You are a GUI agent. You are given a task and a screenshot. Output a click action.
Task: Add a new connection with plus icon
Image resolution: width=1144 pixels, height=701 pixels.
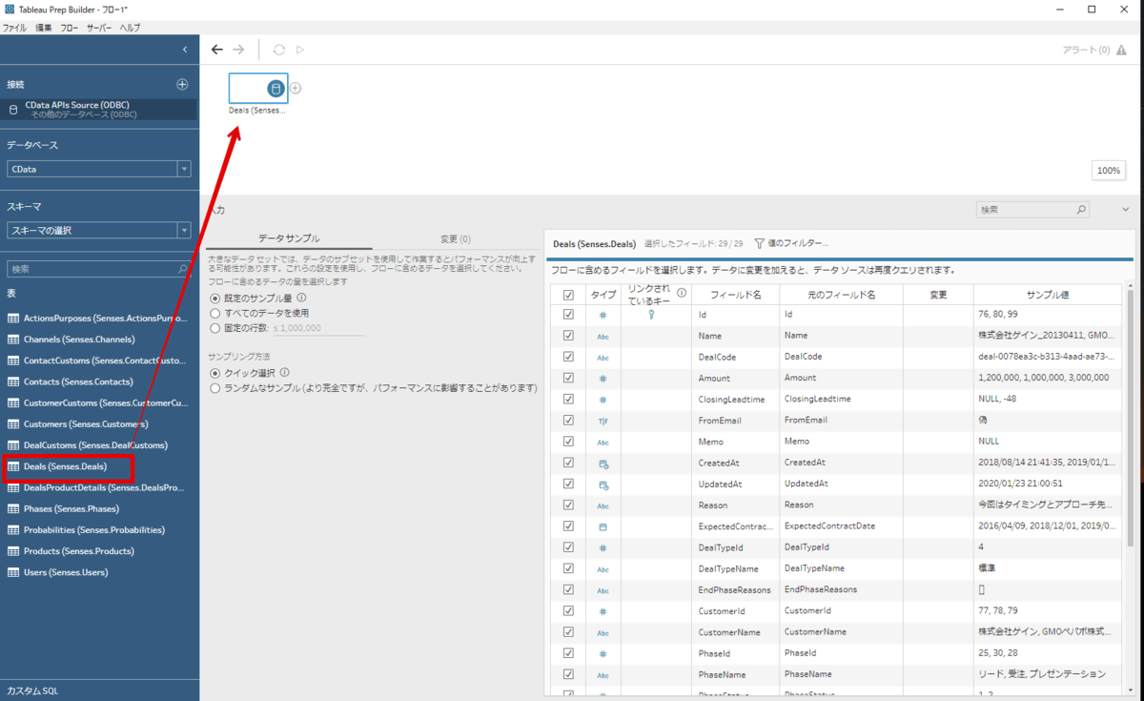[x=182, y=84]
